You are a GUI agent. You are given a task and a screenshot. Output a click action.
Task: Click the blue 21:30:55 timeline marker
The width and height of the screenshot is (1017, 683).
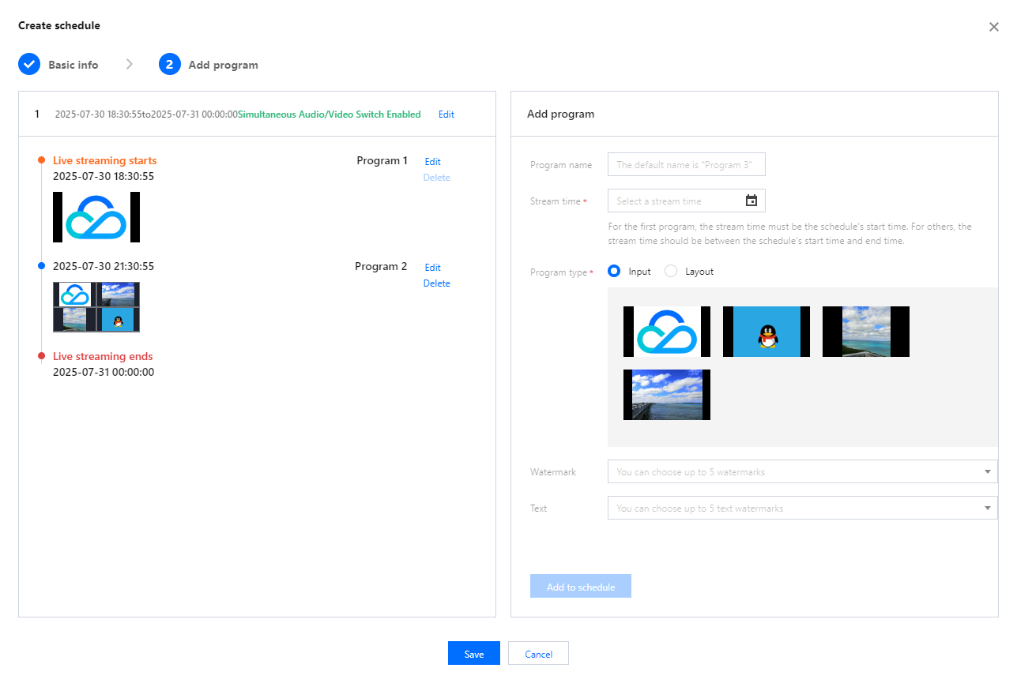[x=41, y=266]
